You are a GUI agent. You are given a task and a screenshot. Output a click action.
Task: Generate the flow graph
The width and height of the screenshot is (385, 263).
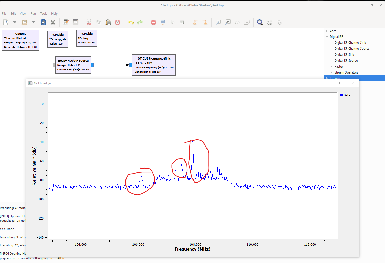pos(163,22)
